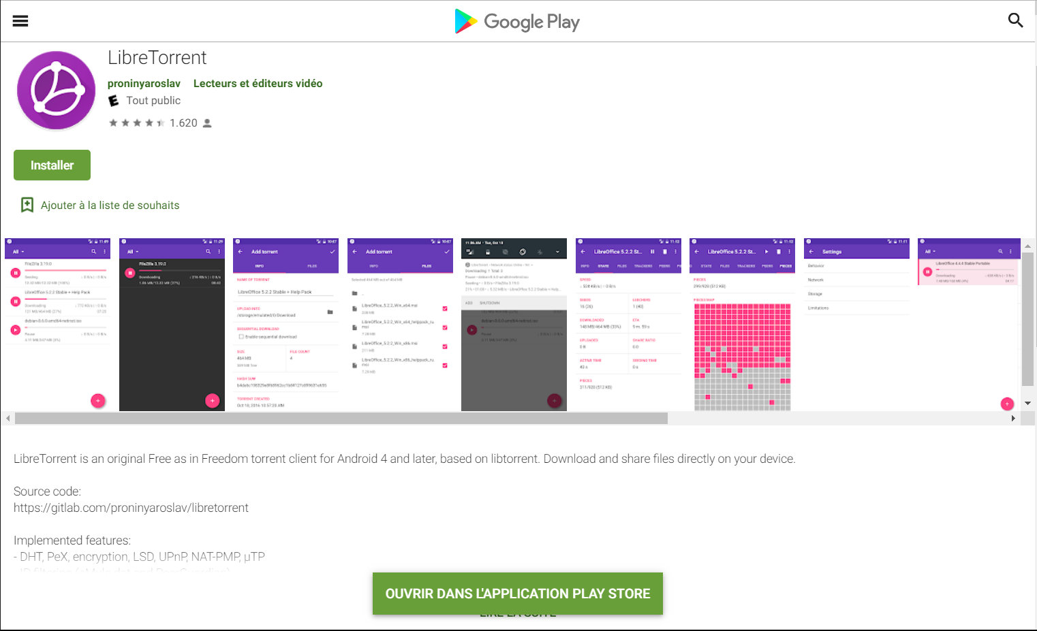Open the dark theme torrent list screenshot
1037x631 pixels.
pos(172,325)
